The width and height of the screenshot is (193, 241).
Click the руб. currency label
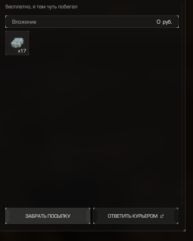point(167,22)
